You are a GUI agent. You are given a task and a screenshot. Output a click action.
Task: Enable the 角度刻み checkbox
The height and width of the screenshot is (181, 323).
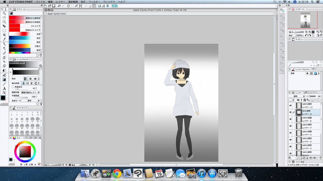13,87
